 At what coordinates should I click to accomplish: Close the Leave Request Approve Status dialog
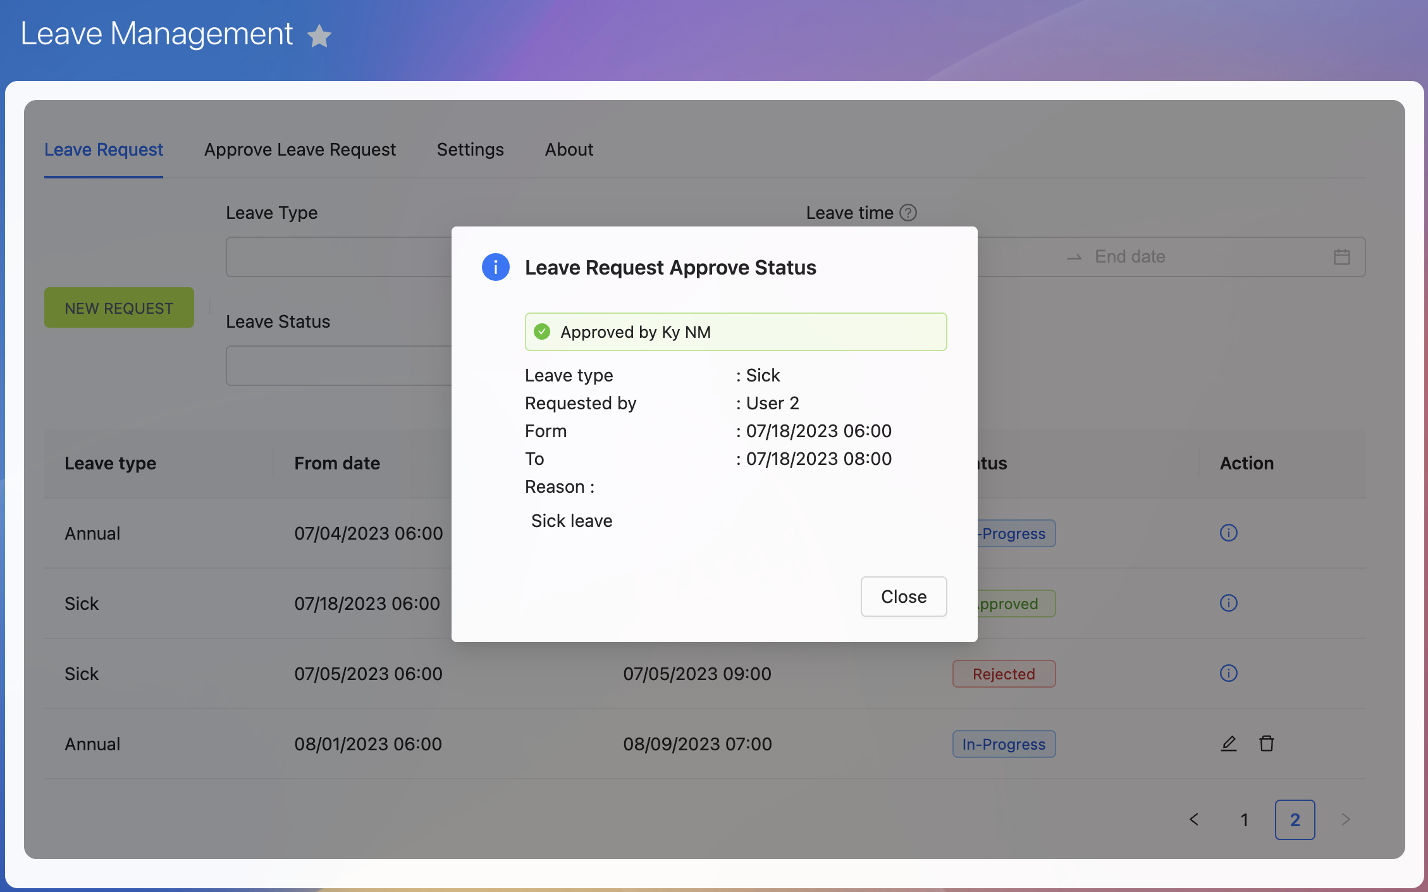coord(903,597)
